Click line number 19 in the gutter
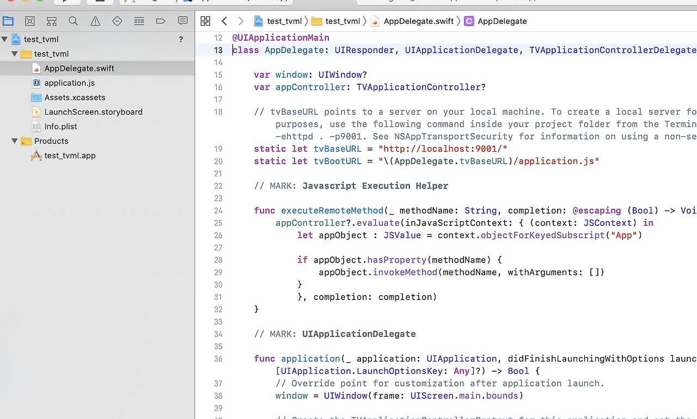The height and width of the screenshot is (419, 697). [218, 149]
